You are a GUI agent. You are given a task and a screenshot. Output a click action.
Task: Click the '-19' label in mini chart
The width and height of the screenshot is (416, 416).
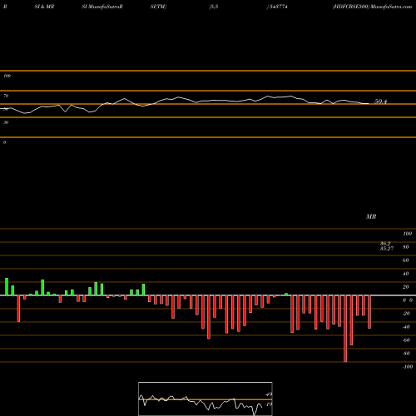pos(269,404)
